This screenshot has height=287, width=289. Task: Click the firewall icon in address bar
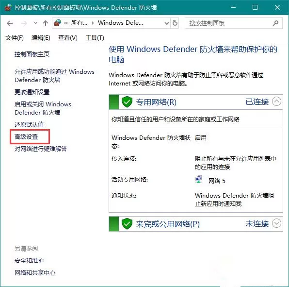click(57, 23)
